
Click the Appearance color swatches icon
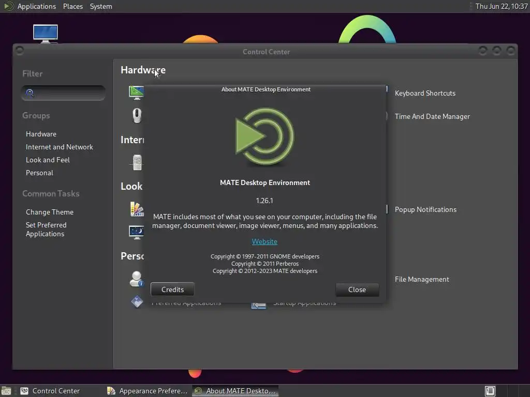[137, 209]
